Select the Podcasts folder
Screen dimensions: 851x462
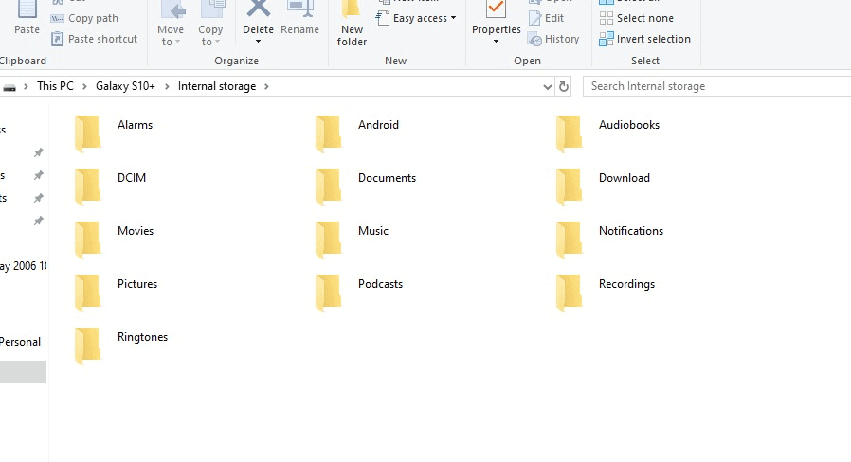359,293
